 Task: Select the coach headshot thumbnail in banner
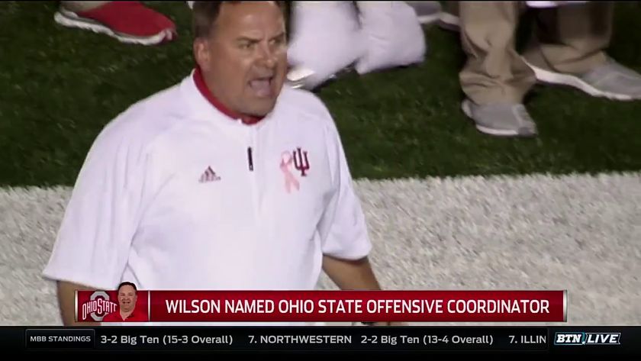point(128,301)
